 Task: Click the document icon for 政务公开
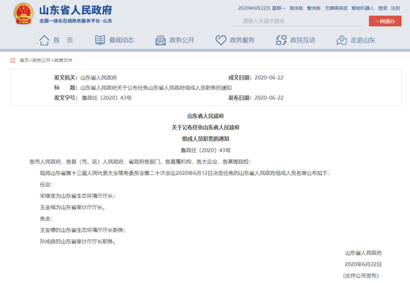(160, 40)
